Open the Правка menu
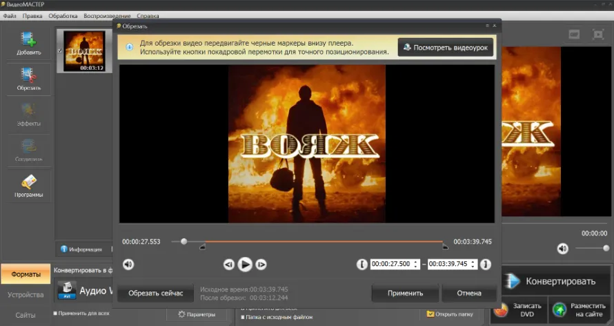This screenshot has height=326, width=614. tap(32, 16)
